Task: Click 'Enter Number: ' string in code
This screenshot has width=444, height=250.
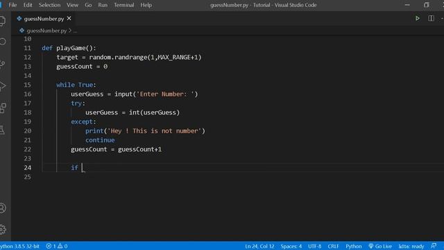Action: click(166, 94)
